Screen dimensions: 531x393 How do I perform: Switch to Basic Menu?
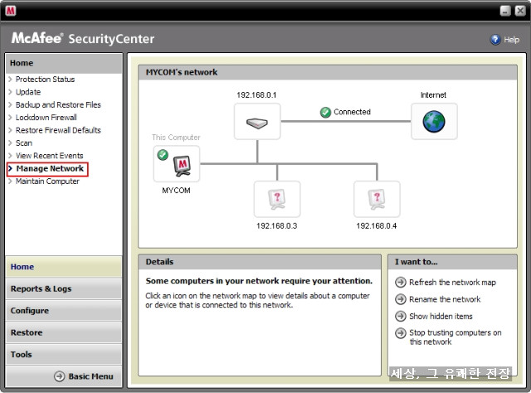pyautogui.click(x=90, y=376)
